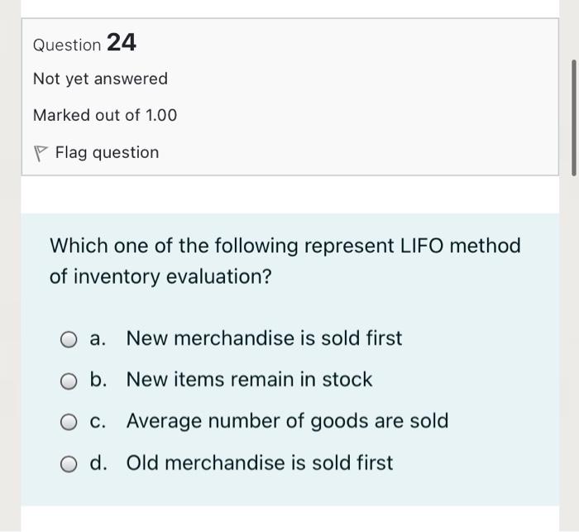Click the 'of inventory evaluation?' text line
This screenshot has width=579, height=532.
pyautogui.click(x=160, y=277)
